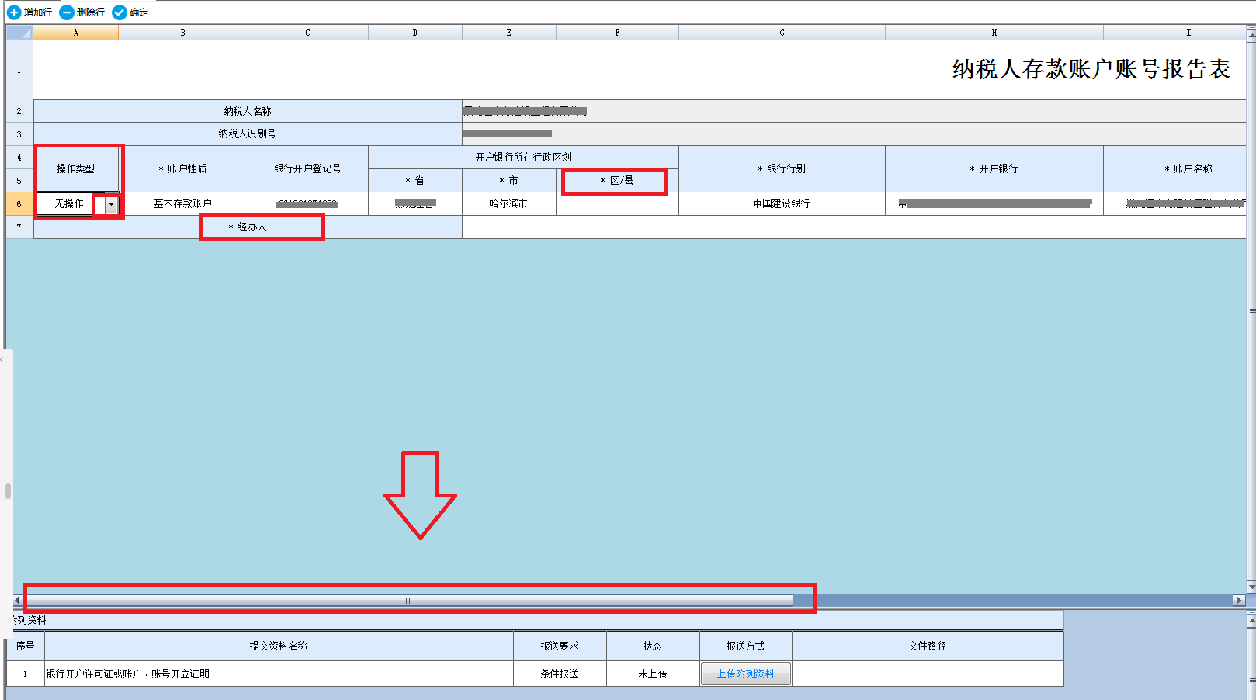Select the 基本存款账户 account type cell
The width and height of the screenshot is (1256, 700).
(182, 204)
